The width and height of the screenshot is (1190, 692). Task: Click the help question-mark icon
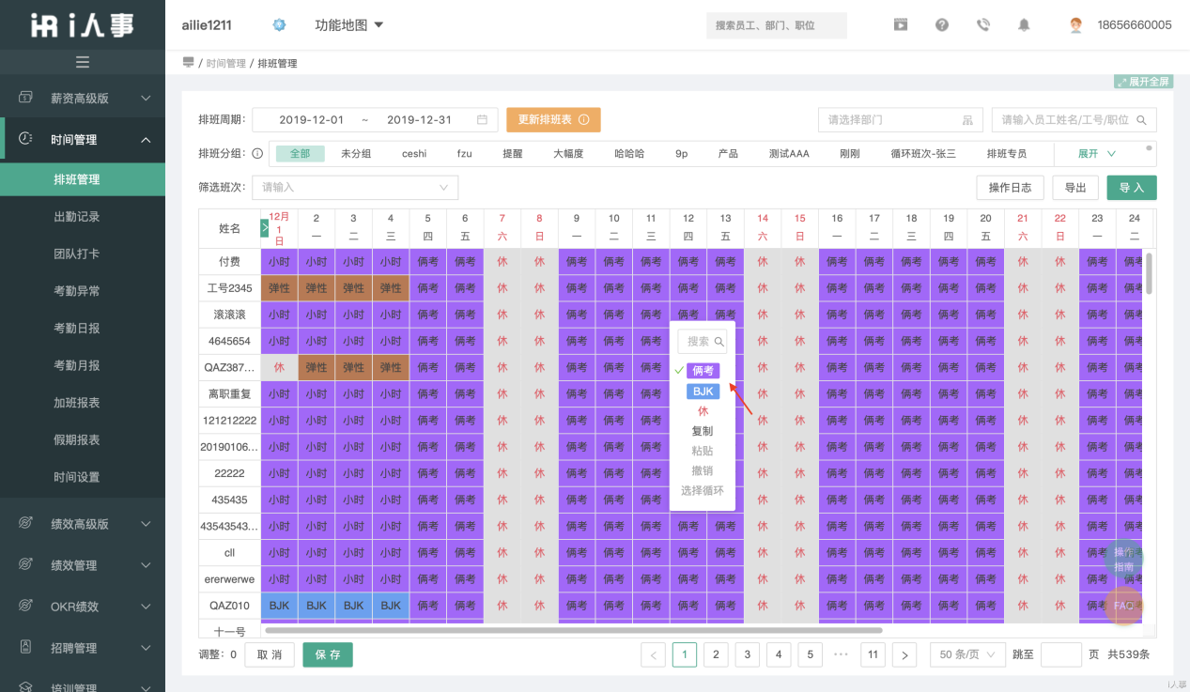tap(942, 24)
